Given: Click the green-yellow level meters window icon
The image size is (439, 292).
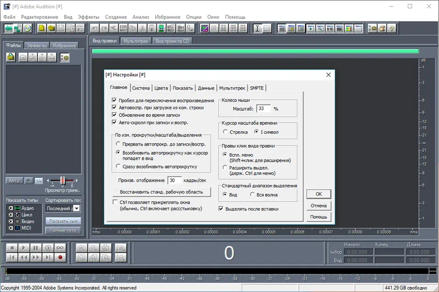Looking at the screenshot, I should click(348, 29).
